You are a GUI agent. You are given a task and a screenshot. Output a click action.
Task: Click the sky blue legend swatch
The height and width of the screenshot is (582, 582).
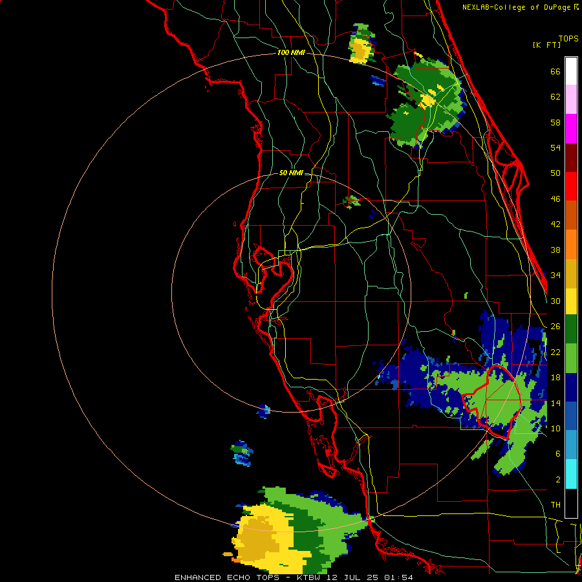(571, 445)
